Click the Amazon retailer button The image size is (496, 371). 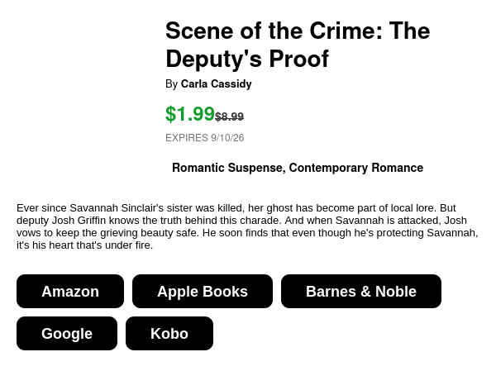click(70, 292)
